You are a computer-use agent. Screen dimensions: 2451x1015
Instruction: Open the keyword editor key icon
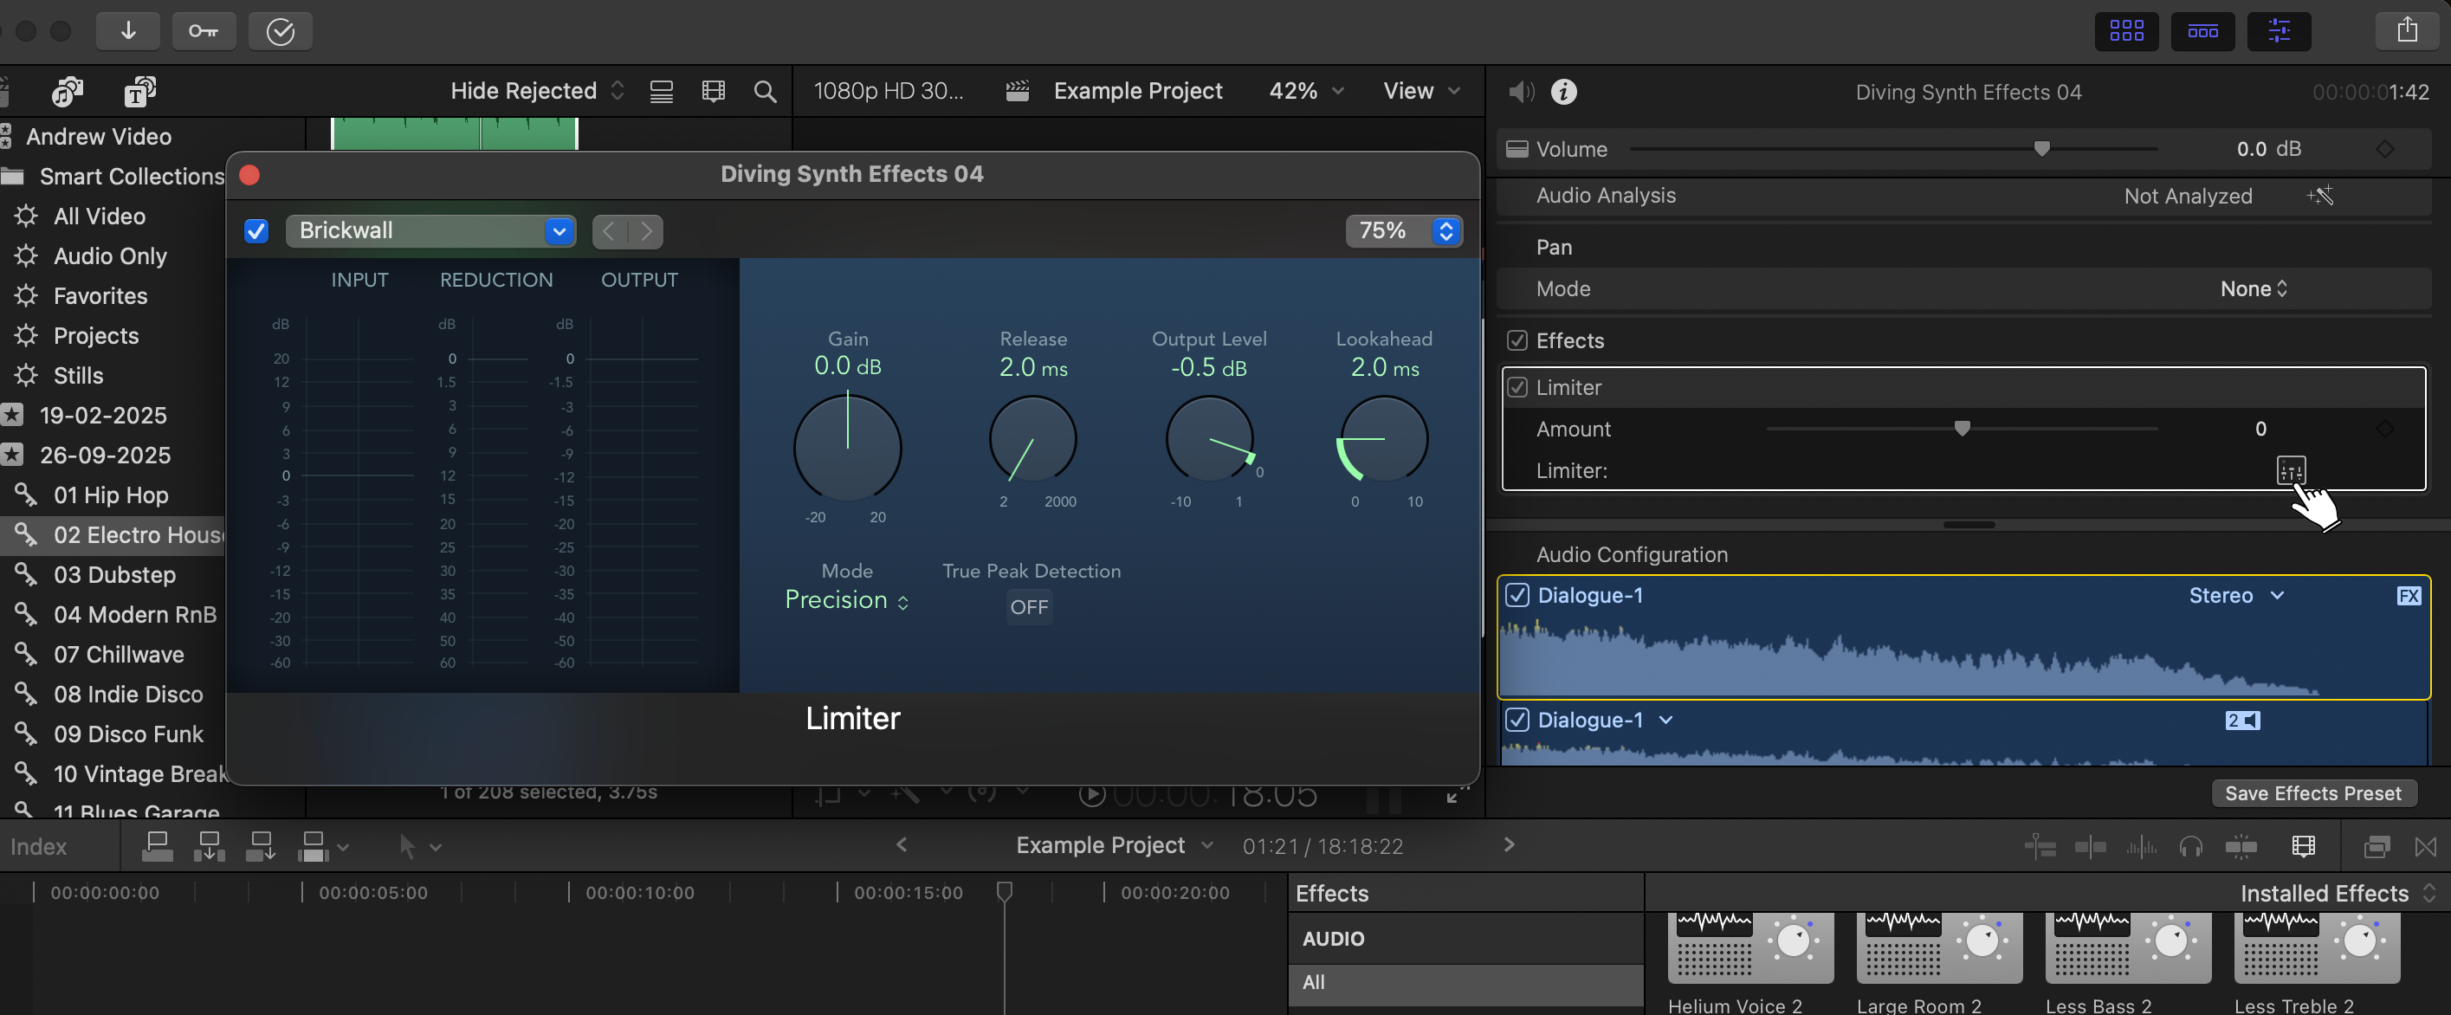[204, 30]
